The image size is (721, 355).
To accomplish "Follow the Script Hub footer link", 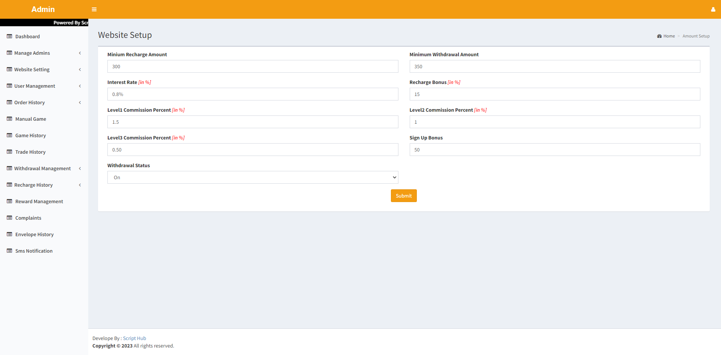I will pyautogui.click(x=134, y=338).
